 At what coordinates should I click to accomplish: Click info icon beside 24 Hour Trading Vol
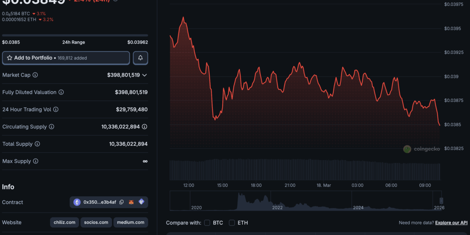point(56,109)
